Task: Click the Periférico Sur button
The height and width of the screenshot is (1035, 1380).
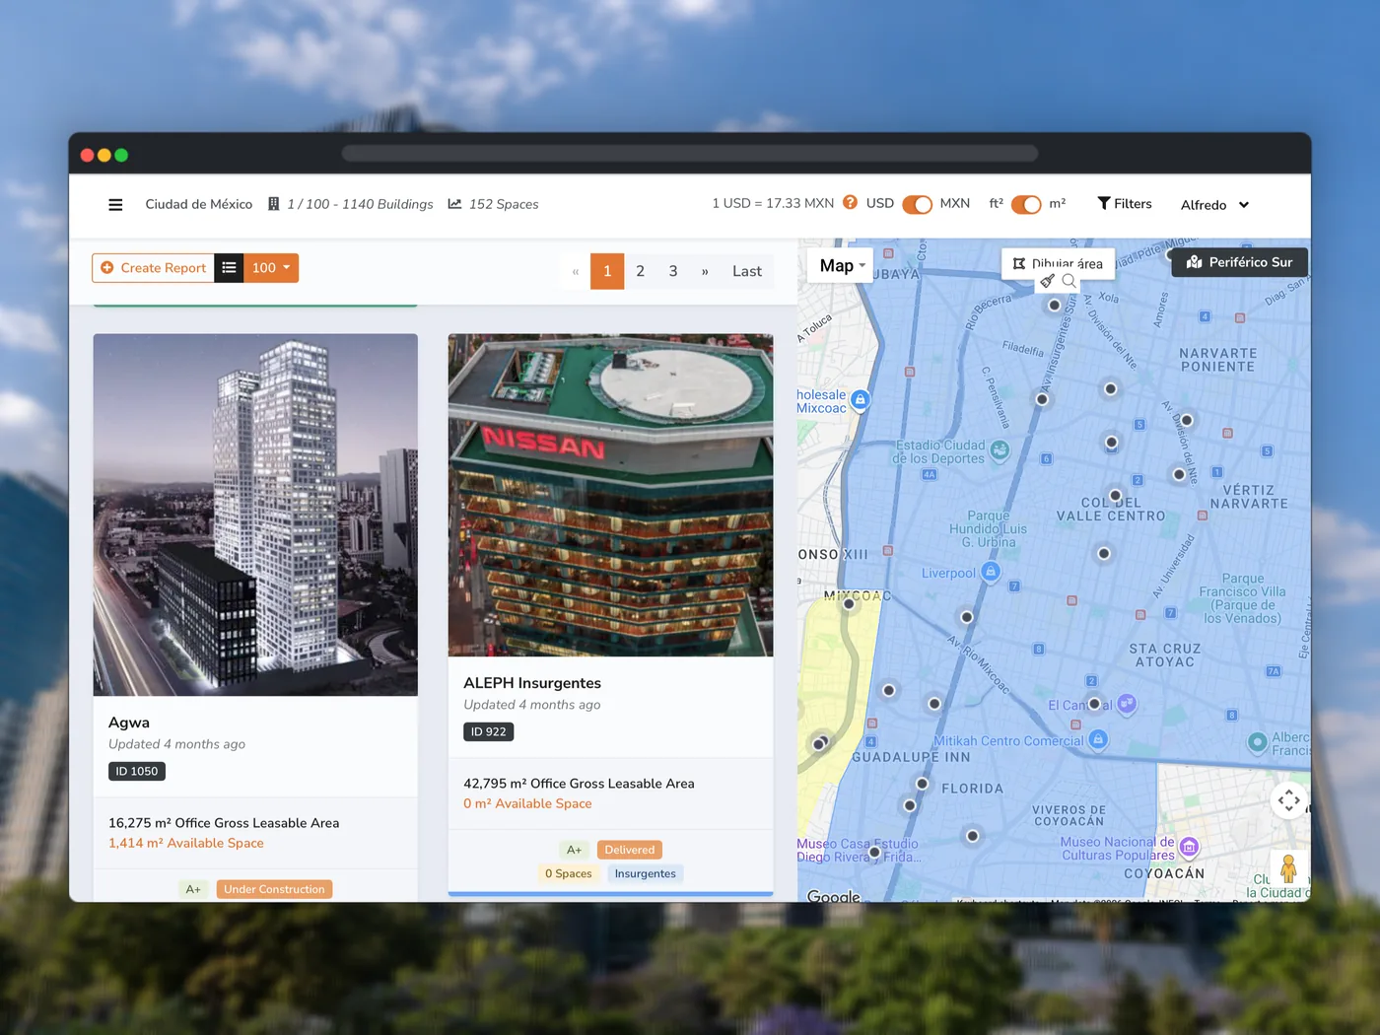Action: click(x=1239, y=262)
